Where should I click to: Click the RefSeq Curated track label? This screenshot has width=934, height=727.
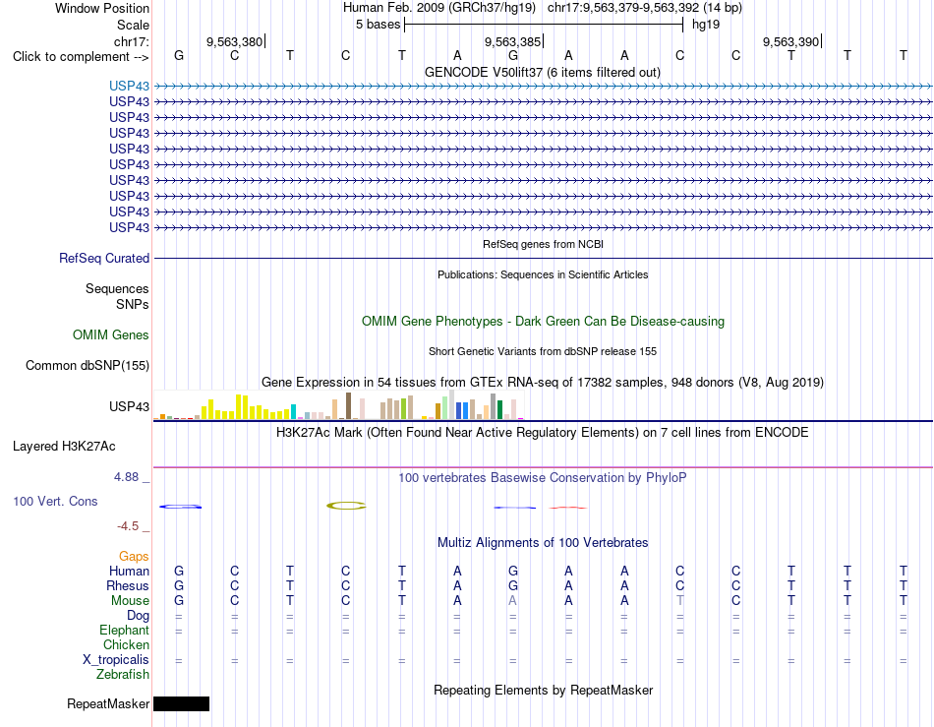click(x=103, y=258)
